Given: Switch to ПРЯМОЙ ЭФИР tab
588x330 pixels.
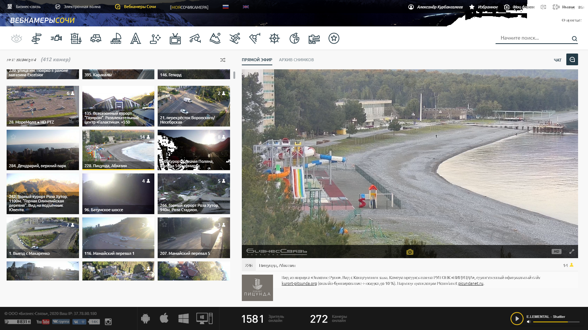Looking at the screenshot, I should tap(257, 60).
